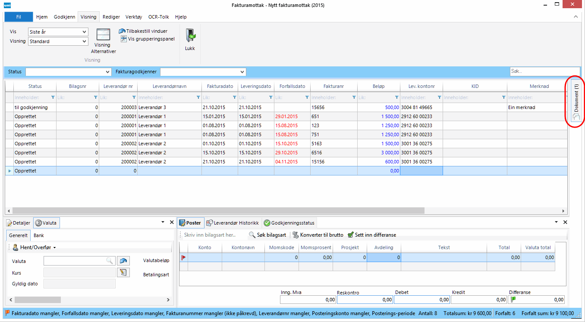Click Sett inn differanse

[372, 235]
